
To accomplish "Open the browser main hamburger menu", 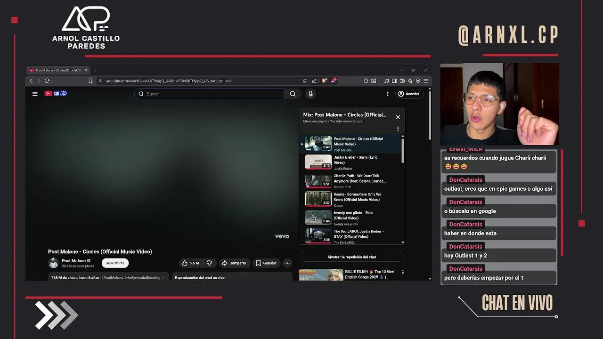I will click(x=426, y=81).
